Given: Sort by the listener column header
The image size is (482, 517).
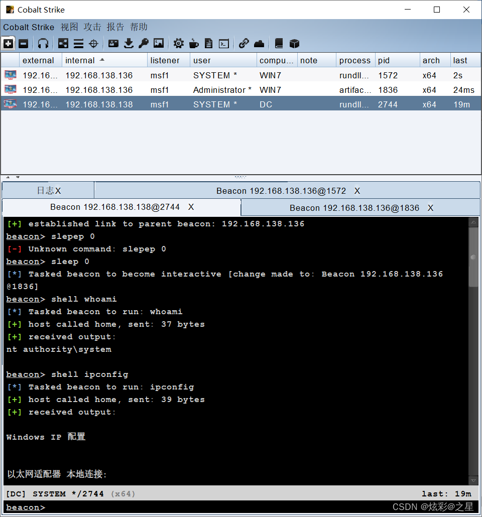Looking at the screenshot, I should tap(169, 60).
